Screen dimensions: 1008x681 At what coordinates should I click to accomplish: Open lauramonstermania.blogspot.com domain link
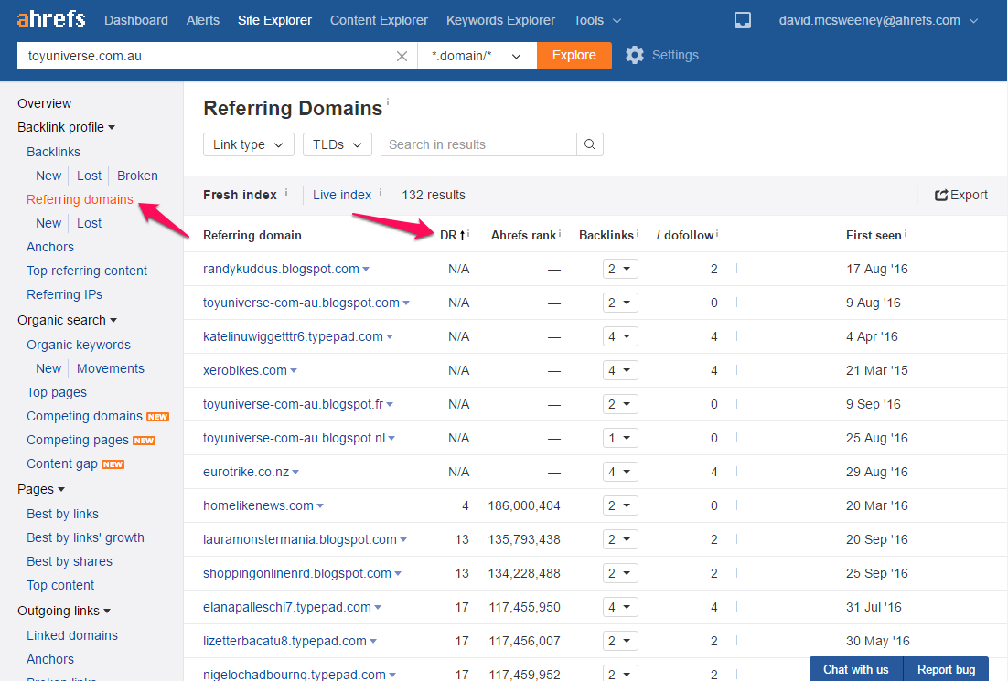[x=300, y=539]
